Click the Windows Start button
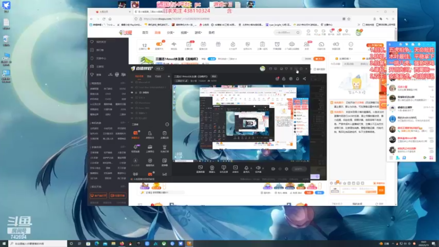The width and height of the screenshot is (439, 247). [4, 244]
